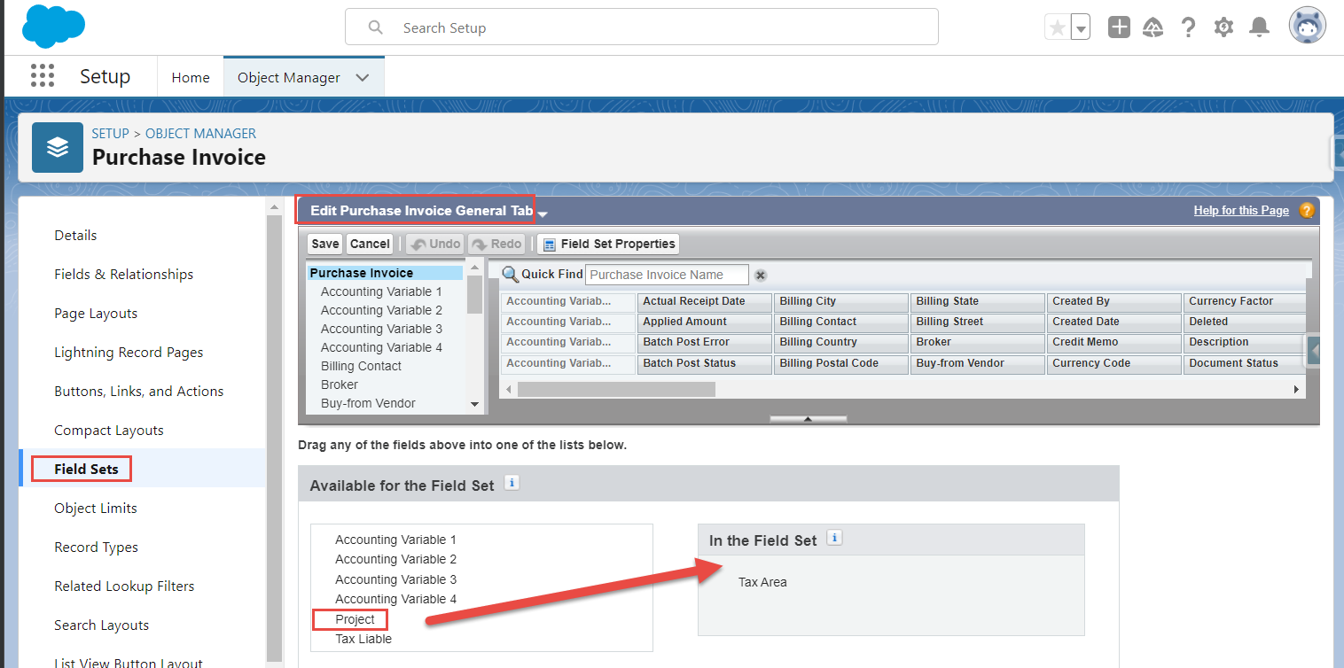The width and height of the screenshot is (1344, 668).
Task: Select Tax Area in the Field Set
Action: [x=762, y=582]
